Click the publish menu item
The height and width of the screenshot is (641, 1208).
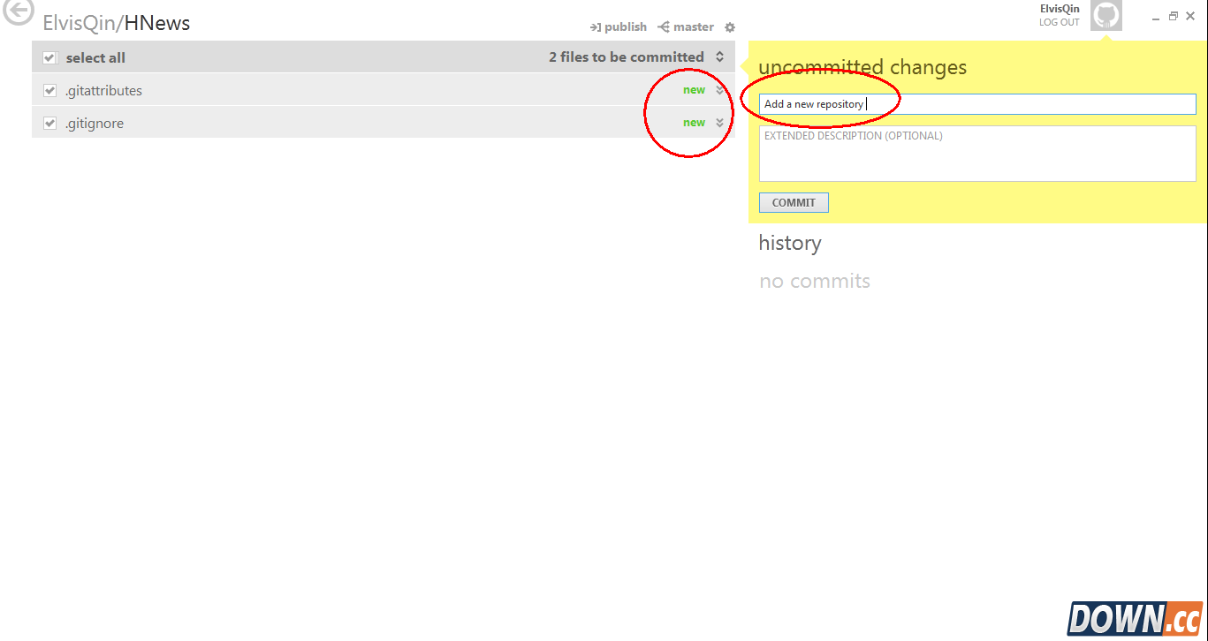click(x=619, y=27)
